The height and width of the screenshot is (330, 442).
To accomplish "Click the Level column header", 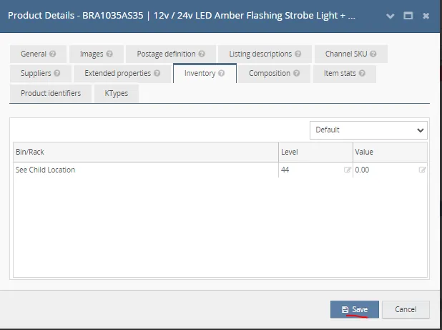I will point(315,152).
